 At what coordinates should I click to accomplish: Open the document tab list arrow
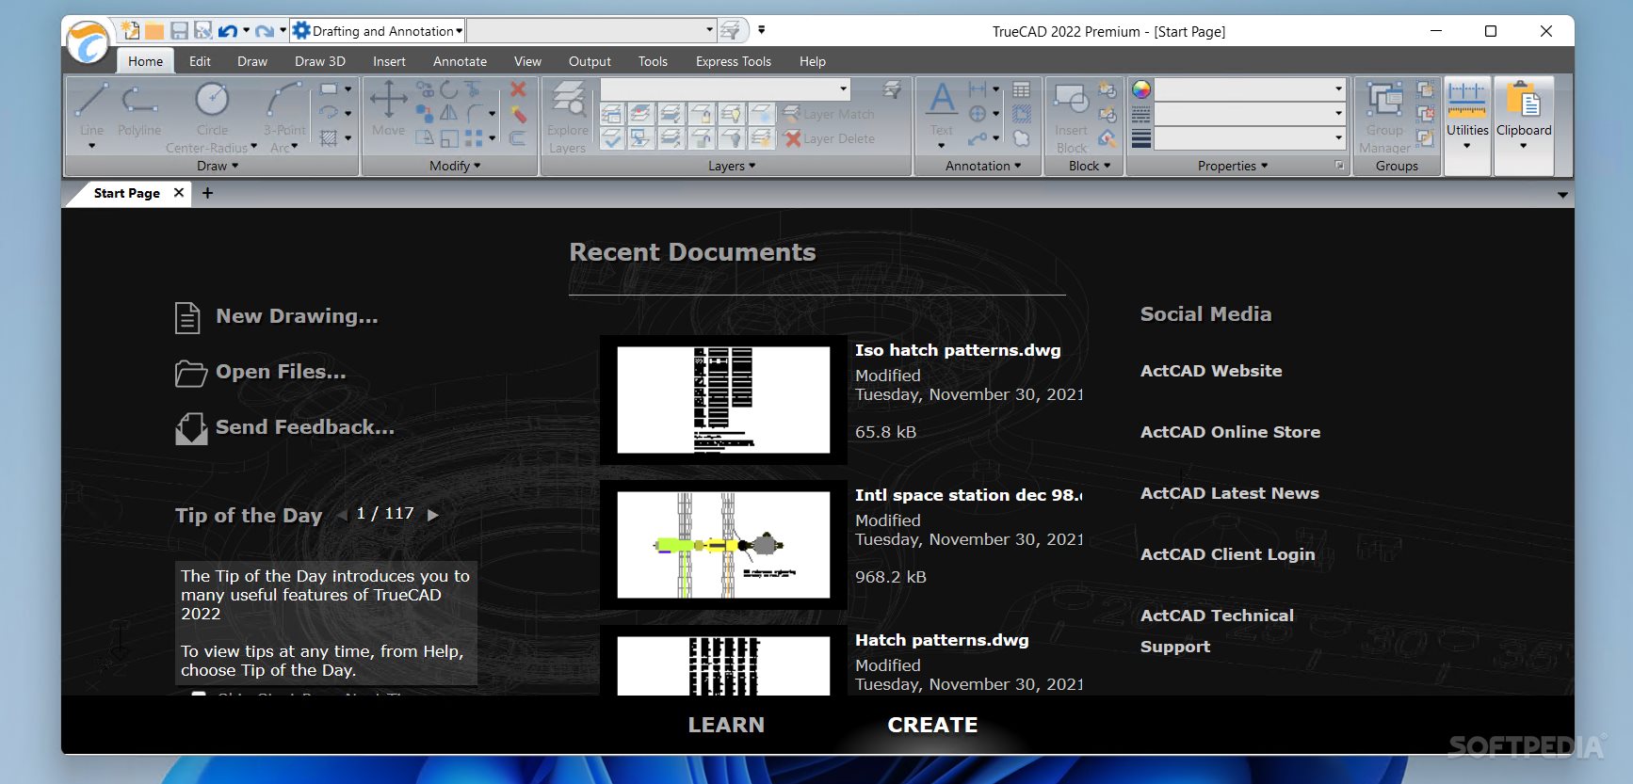tap(1562, 195)
